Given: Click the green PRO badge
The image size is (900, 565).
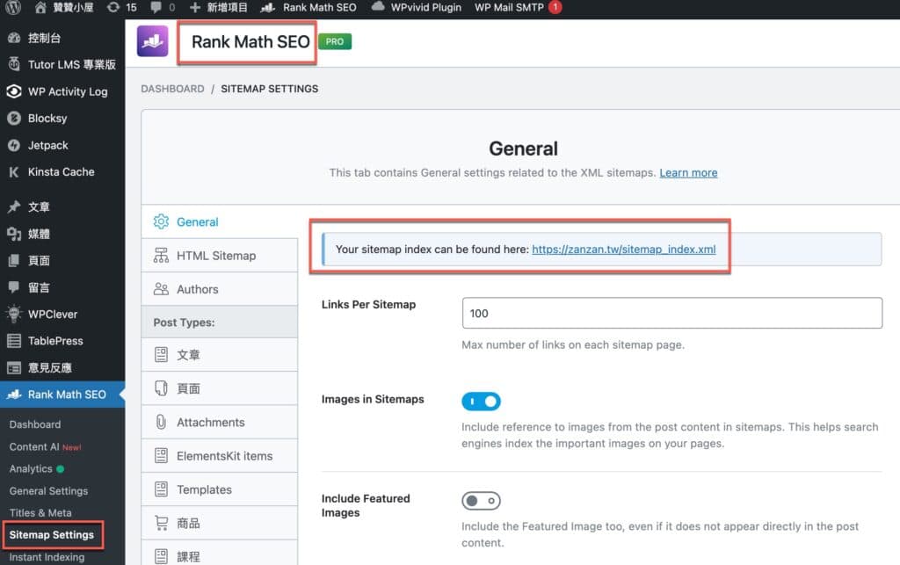Looking at the screenshot, I should pos(335,41).
